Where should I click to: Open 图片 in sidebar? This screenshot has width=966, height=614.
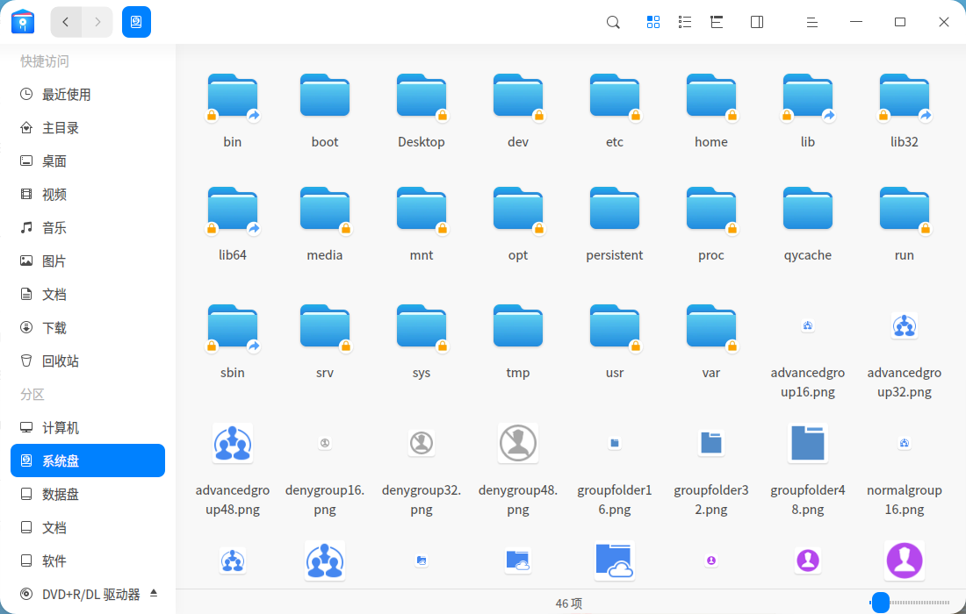pos(88,261)
